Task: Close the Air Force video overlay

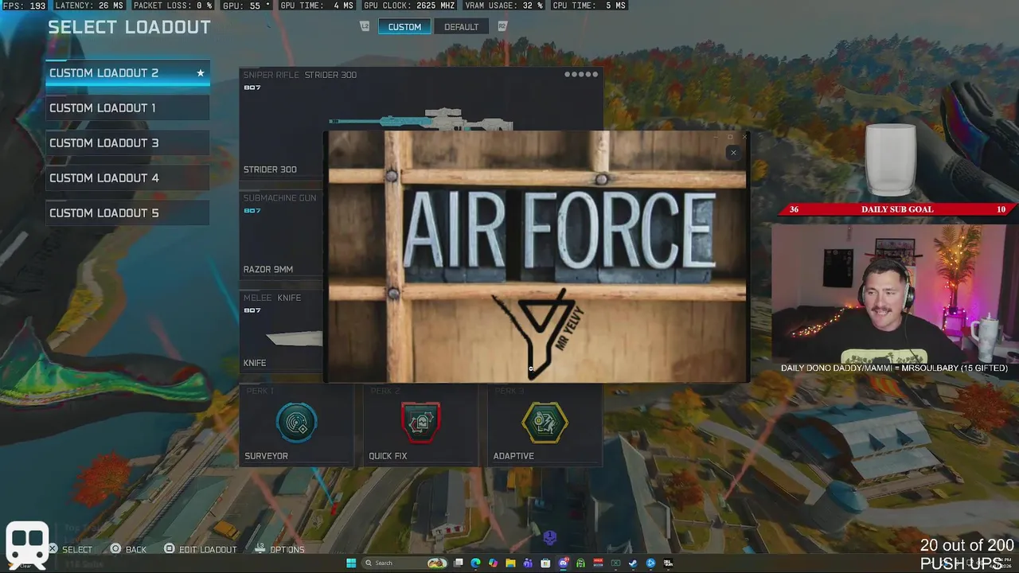Action: tap(733, 153)
